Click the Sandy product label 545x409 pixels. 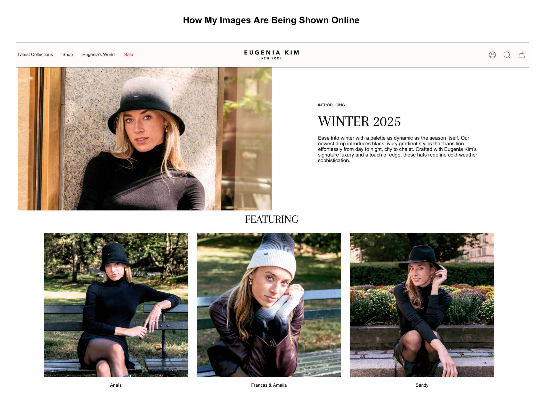pos(422,385)
